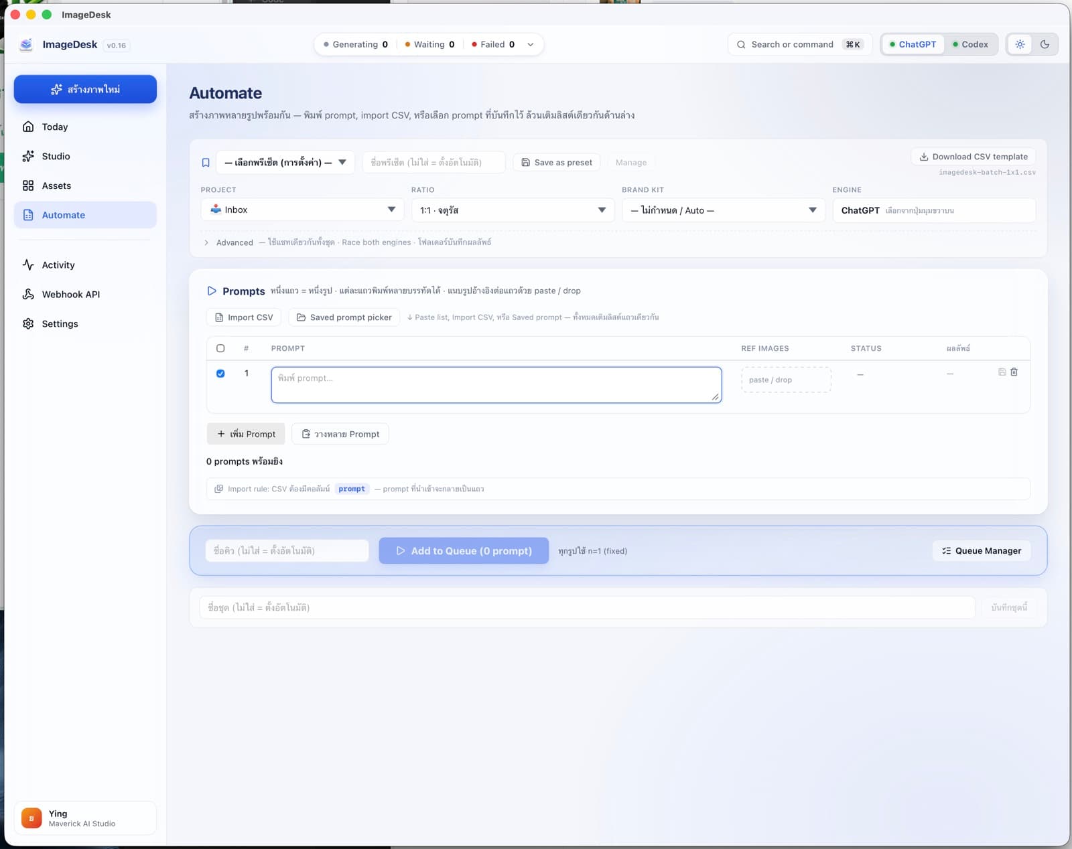Click the paste / drop reference image zone

(786, 380)
